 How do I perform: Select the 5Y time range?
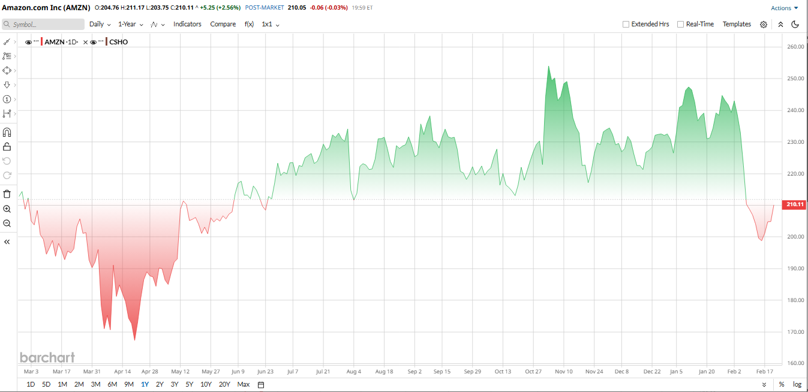pos(190,385)
